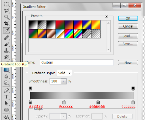
Task: Select the rightmost #cccccc color stop
Action: (133, 102)
